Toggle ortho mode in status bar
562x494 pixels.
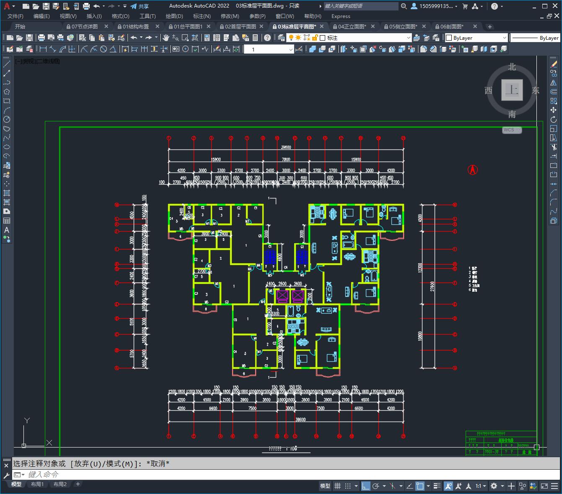366,486
